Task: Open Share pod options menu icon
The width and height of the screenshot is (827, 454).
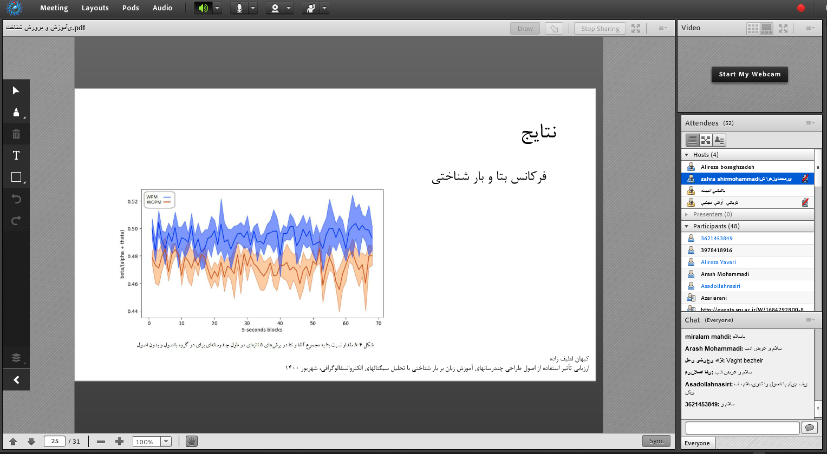Action: tap(663, 28)
